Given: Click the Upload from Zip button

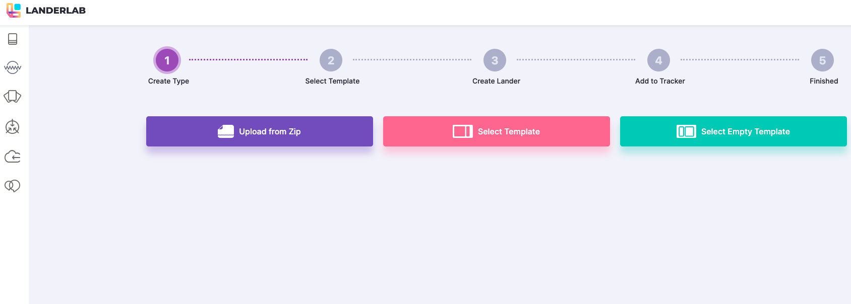Looking at the screenshot, I should [260, 131].
